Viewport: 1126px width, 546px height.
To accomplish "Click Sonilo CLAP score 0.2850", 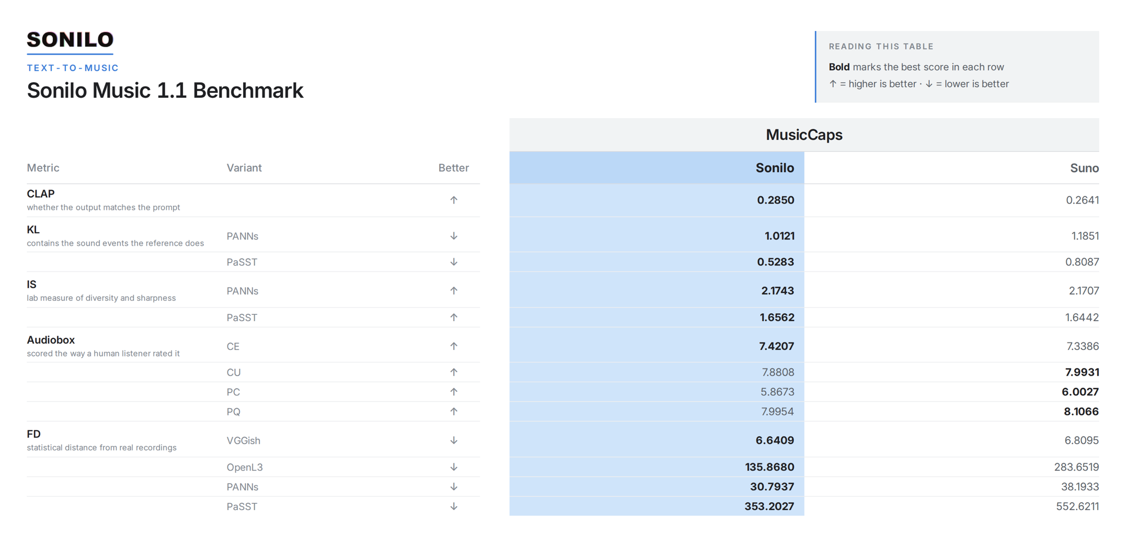I will [x=776, y=200].
